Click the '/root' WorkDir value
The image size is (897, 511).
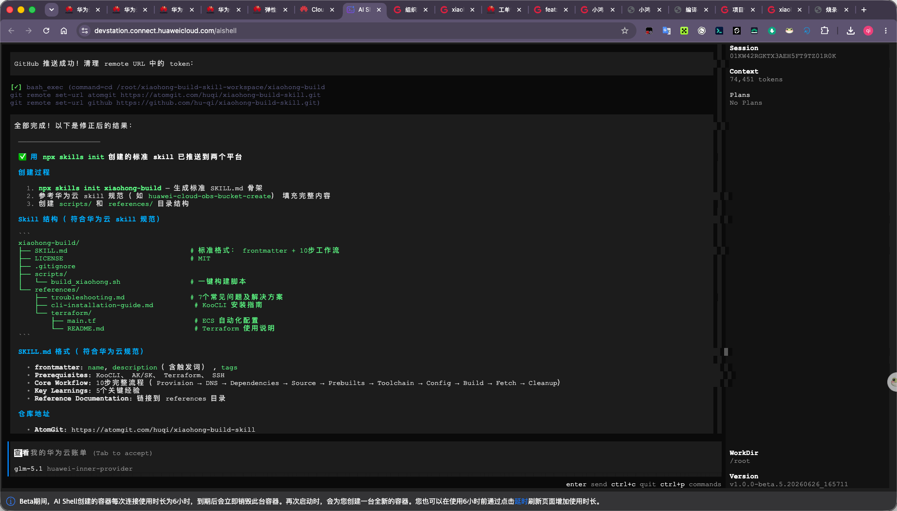[x=740, y=461]
